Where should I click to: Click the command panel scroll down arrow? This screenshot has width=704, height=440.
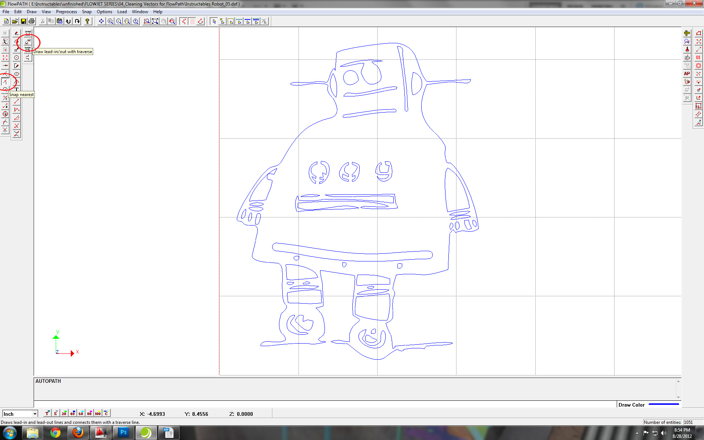coord(678,397)
